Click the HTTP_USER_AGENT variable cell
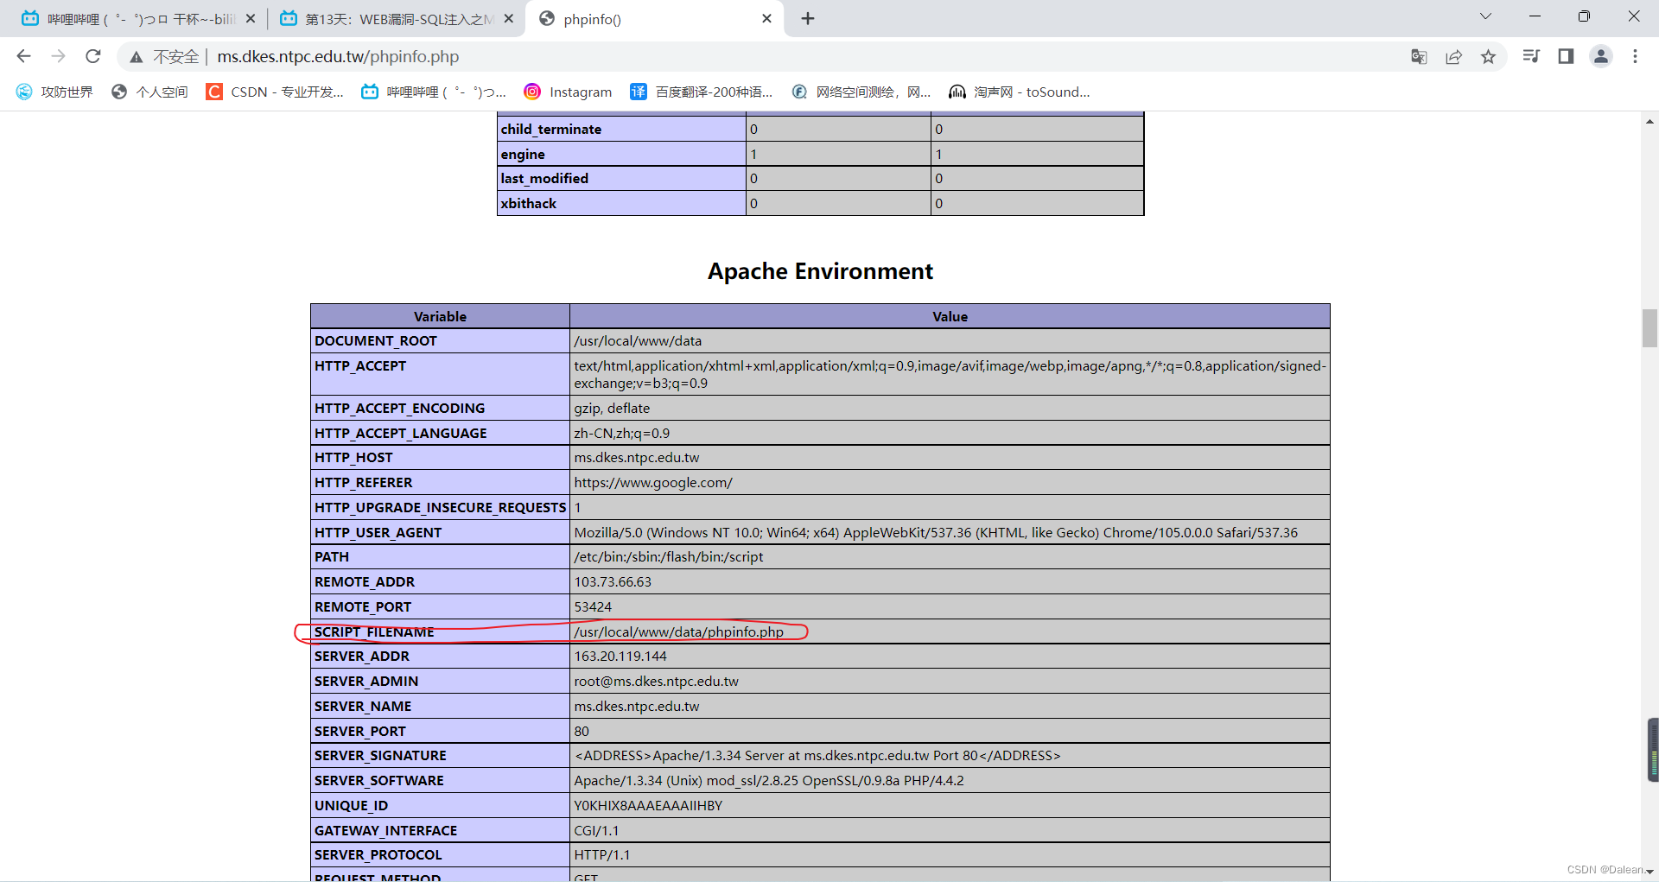Screen dimensions: 1659x882 pyautogui.click(x=440, y=532)
